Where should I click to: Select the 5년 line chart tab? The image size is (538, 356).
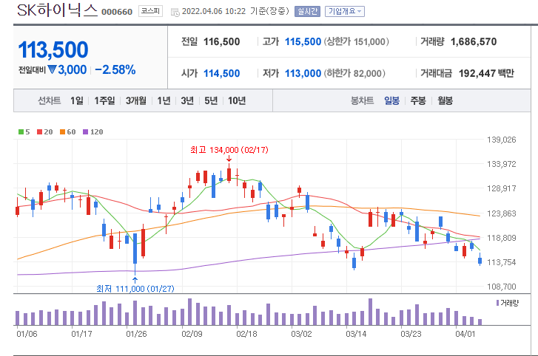pyautogui.click(x=211, y=100)
